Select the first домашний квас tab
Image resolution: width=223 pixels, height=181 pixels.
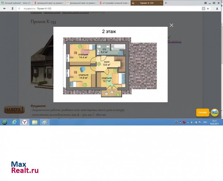(49, 3)
